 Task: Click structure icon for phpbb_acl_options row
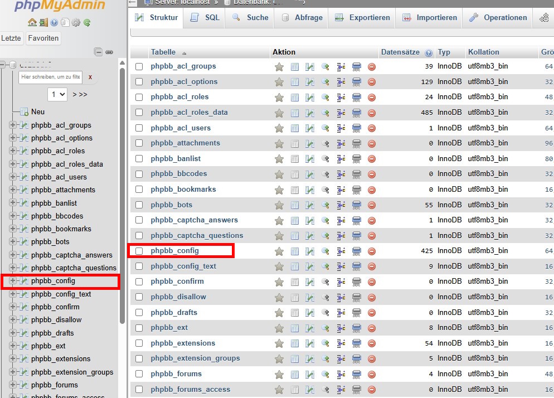pos(310,82)
